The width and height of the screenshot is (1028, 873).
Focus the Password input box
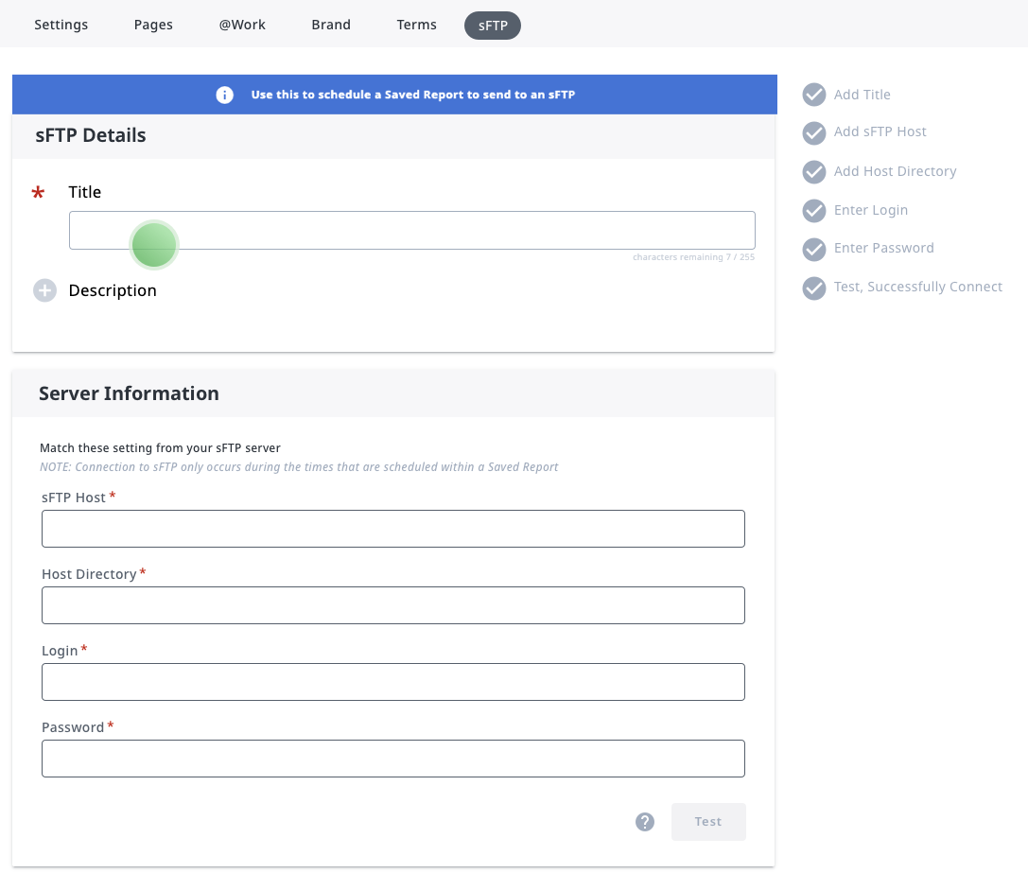pos(393,759)
